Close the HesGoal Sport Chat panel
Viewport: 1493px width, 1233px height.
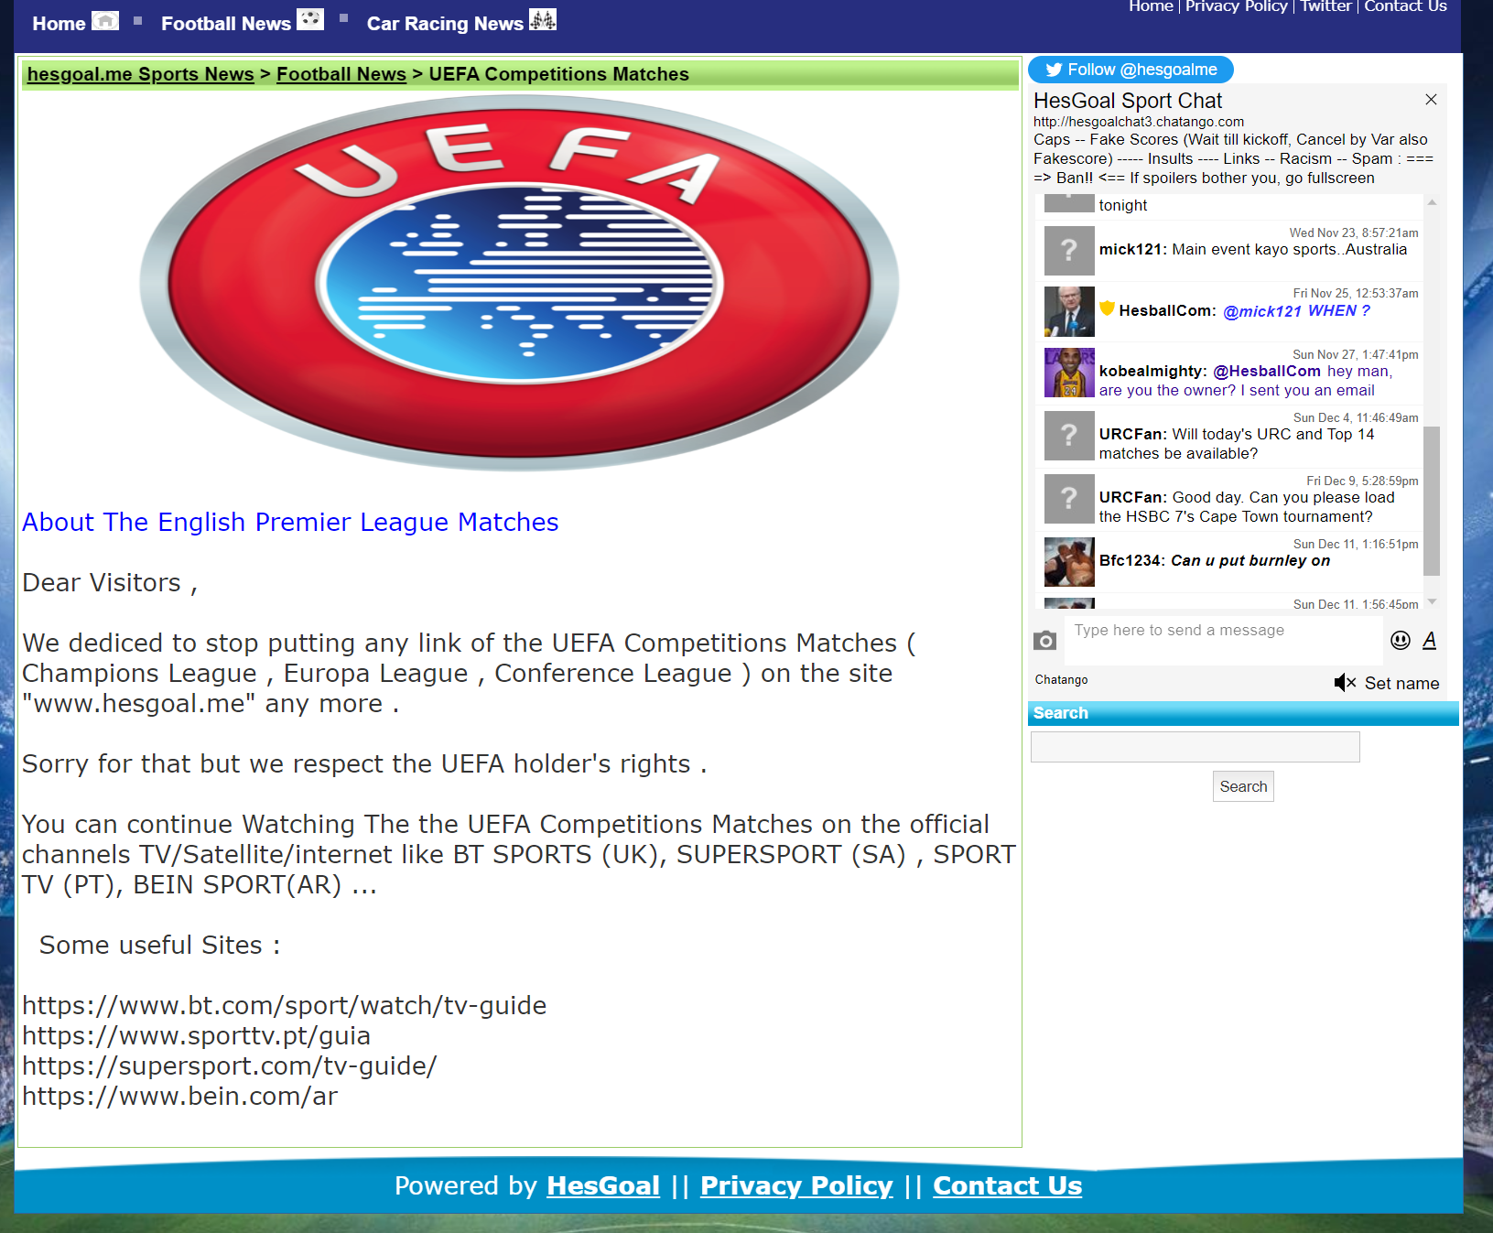tap(1431, 100)
